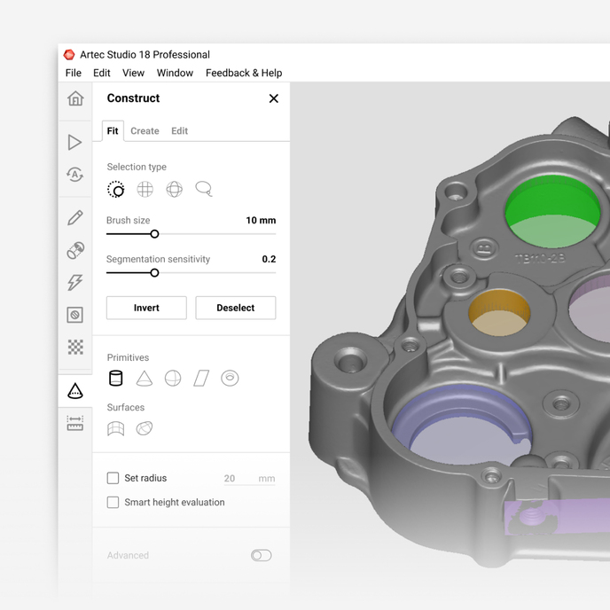The width and height of the screenshot is (610, 610).
Task: Select the freeform surface icon
Action: point(145,428)
